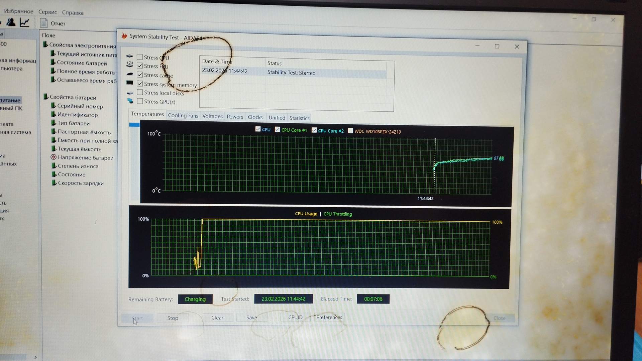The height and width of the screenshot is (361, 642).
Task: Open the Отчёт report document icon
Action: [x=43, y=23]
